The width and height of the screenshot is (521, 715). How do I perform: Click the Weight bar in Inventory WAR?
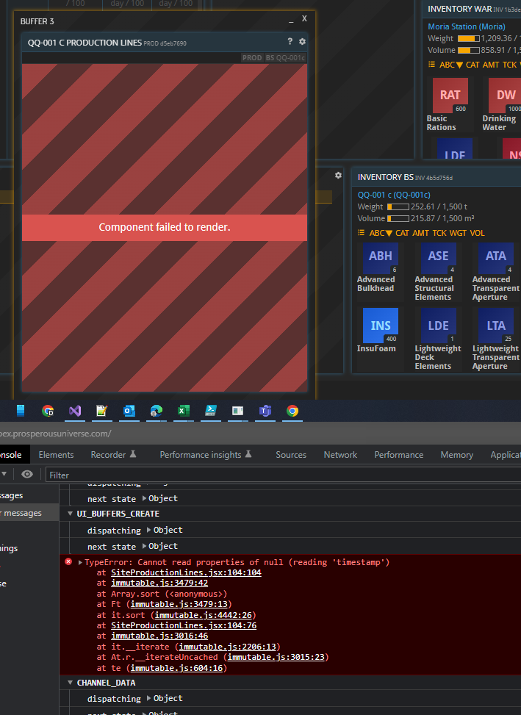(469, 39)
